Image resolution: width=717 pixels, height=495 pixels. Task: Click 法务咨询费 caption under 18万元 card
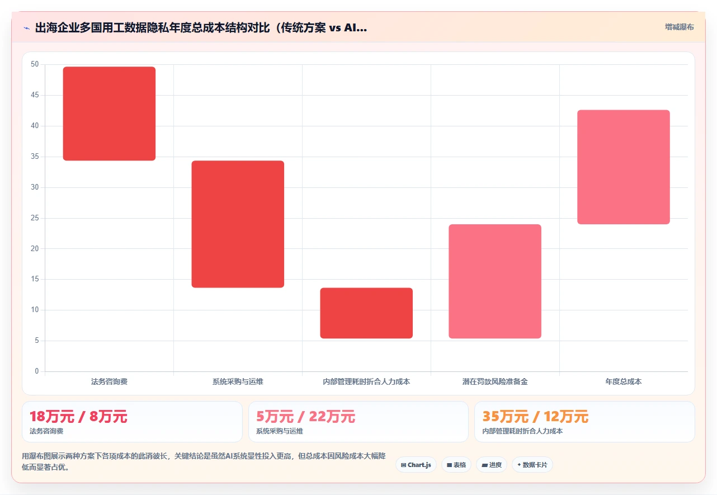(46, 431)
